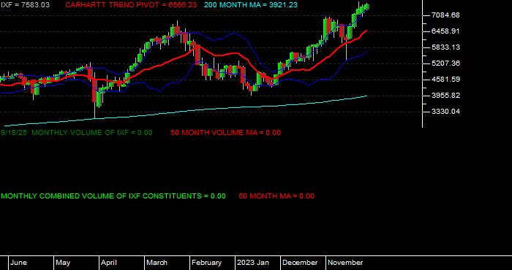Click the 2023 Jan marker on time axis
The image size is (512, 270).
click(x=253, y=263)
